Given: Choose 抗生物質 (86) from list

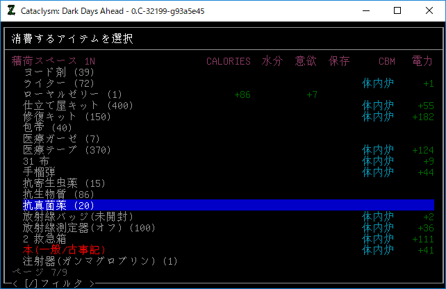Looking at the screenshot, I should point(58,195).
